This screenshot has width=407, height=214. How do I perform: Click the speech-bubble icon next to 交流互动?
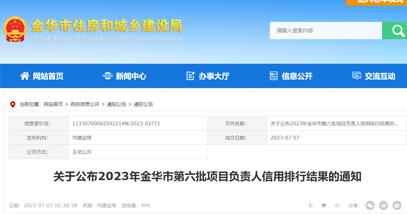[x=356, y=76]
